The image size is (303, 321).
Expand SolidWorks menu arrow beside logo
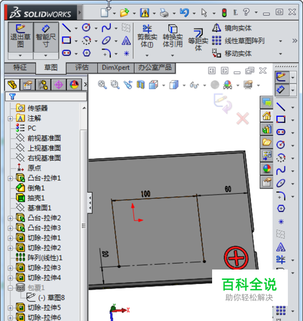[x=80, y=13]
